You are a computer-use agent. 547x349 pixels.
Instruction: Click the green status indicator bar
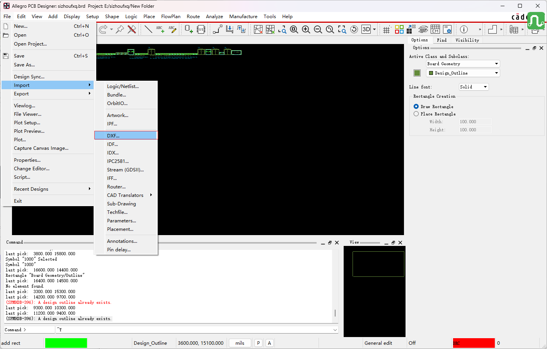(66, 343)
